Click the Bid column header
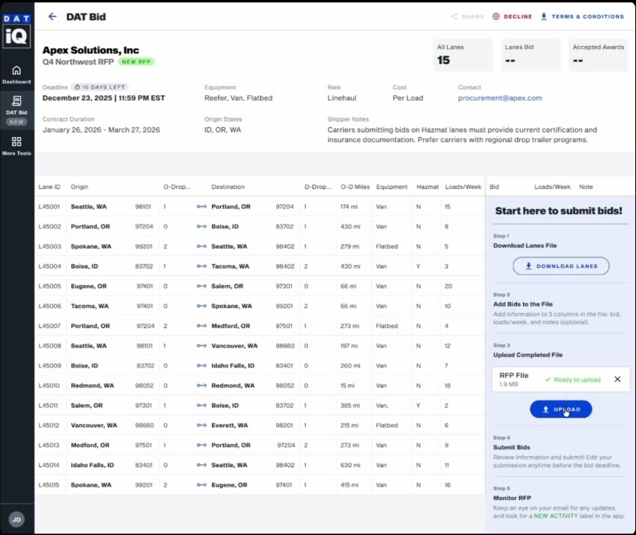 [494, 187]
